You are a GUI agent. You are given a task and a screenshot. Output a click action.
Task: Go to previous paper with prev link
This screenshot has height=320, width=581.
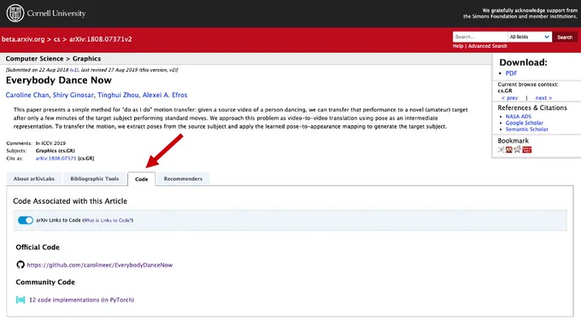509,97
